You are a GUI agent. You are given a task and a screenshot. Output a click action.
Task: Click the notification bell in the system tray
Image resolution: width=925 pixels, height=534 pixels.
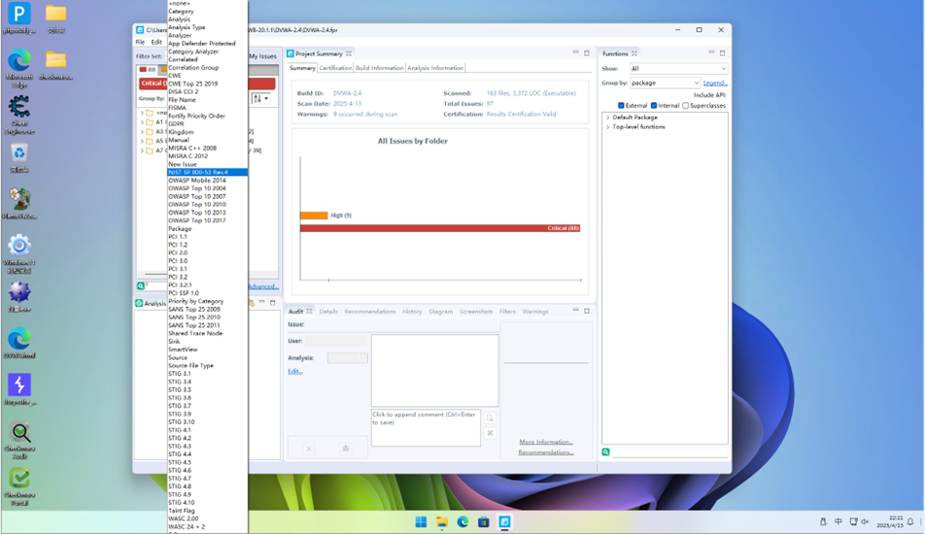[x=910, y=521]
